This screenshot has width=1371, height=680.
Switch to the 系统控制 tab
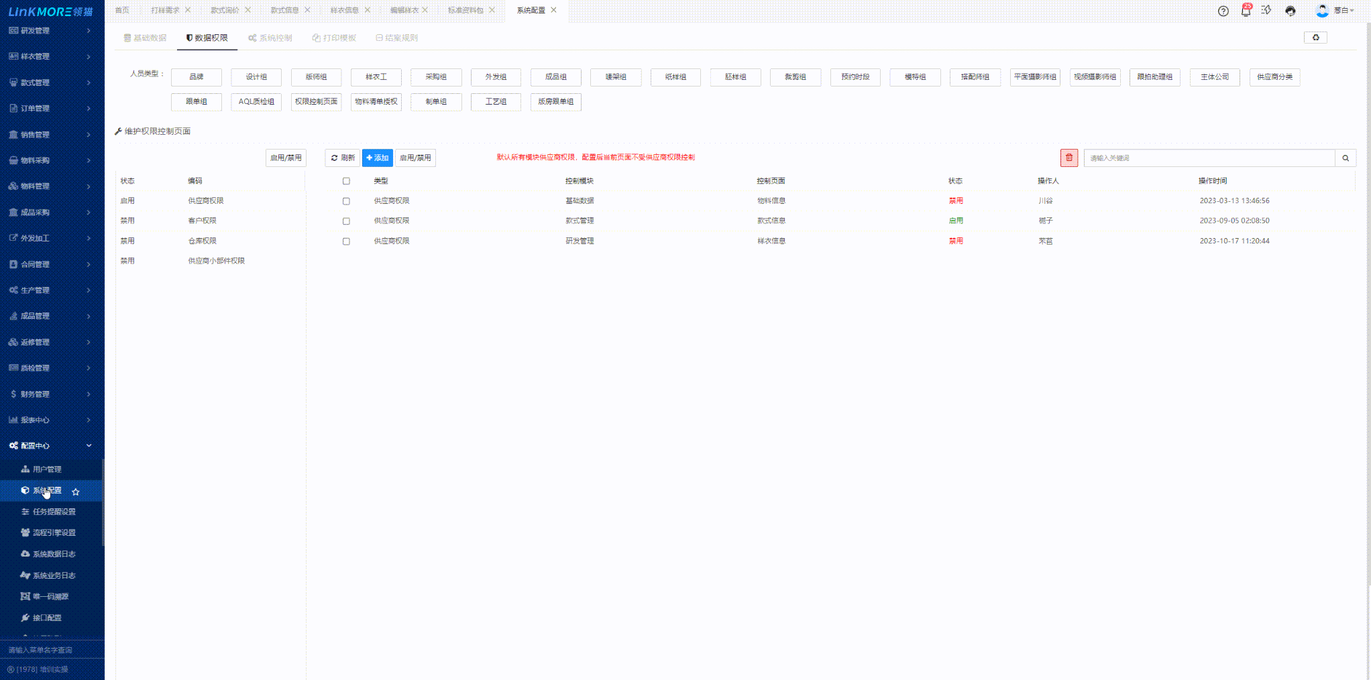coord(270,38)
